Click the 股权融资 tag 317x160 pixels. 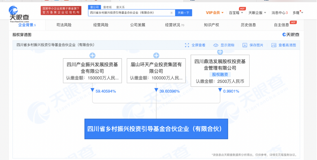pyautogui.click(x=220, y=74)
